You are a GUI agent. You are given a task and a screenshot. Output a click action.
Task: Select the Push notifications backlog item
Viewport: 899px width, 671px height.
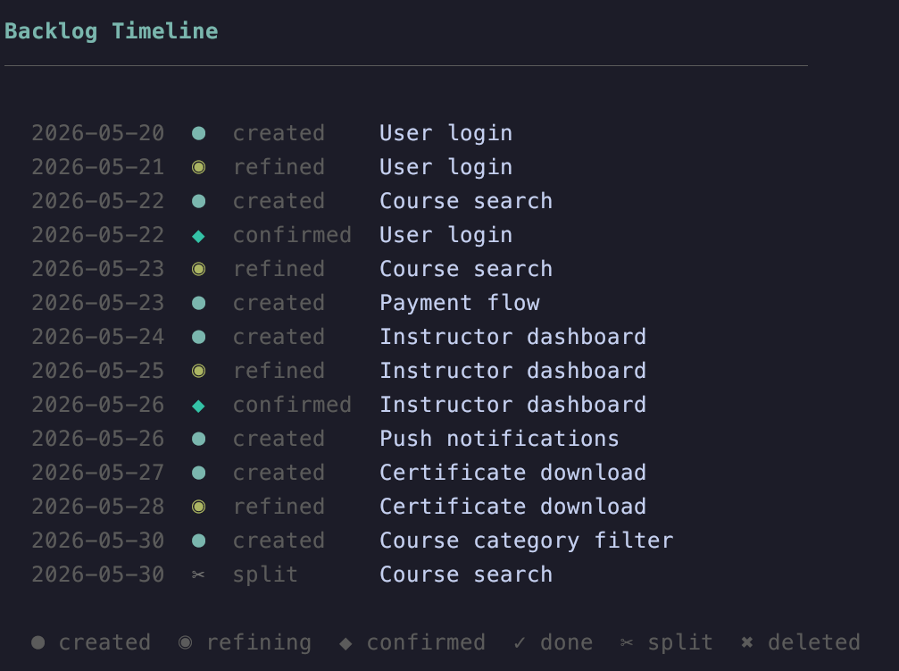click(x=499, y=439)
